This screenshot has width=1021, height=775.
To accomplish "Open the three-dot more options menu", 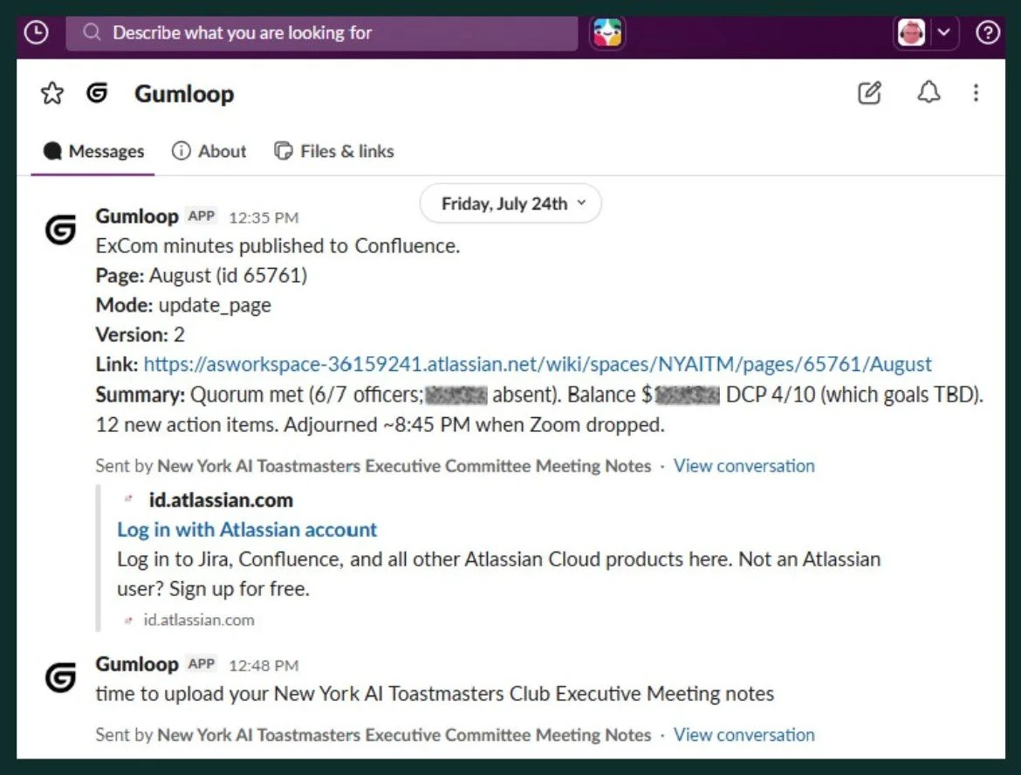I will (976, 93).
